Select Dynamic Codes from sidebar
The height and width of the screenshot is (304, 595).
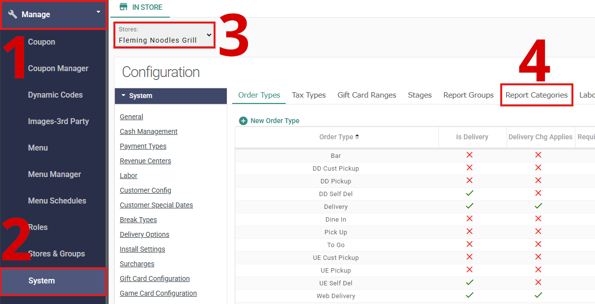coord(55,95)
